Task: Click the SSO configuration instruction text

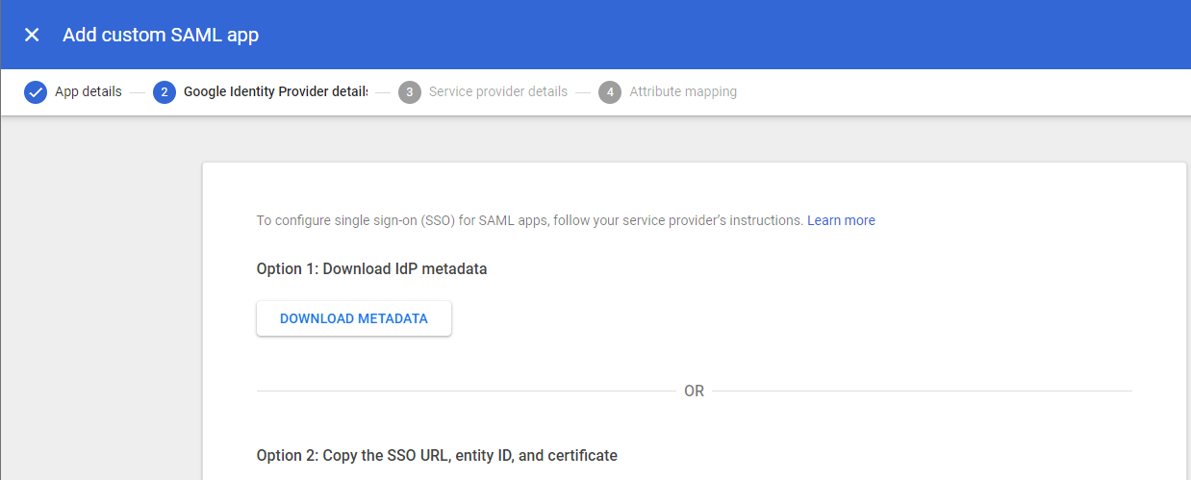Action: [x=529, y=220]
